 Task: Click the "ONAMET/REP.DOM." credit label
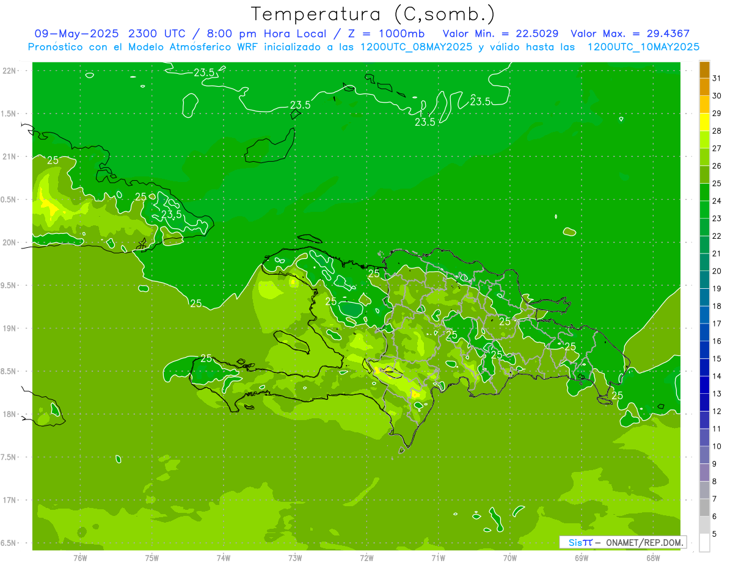pos(644,542)
